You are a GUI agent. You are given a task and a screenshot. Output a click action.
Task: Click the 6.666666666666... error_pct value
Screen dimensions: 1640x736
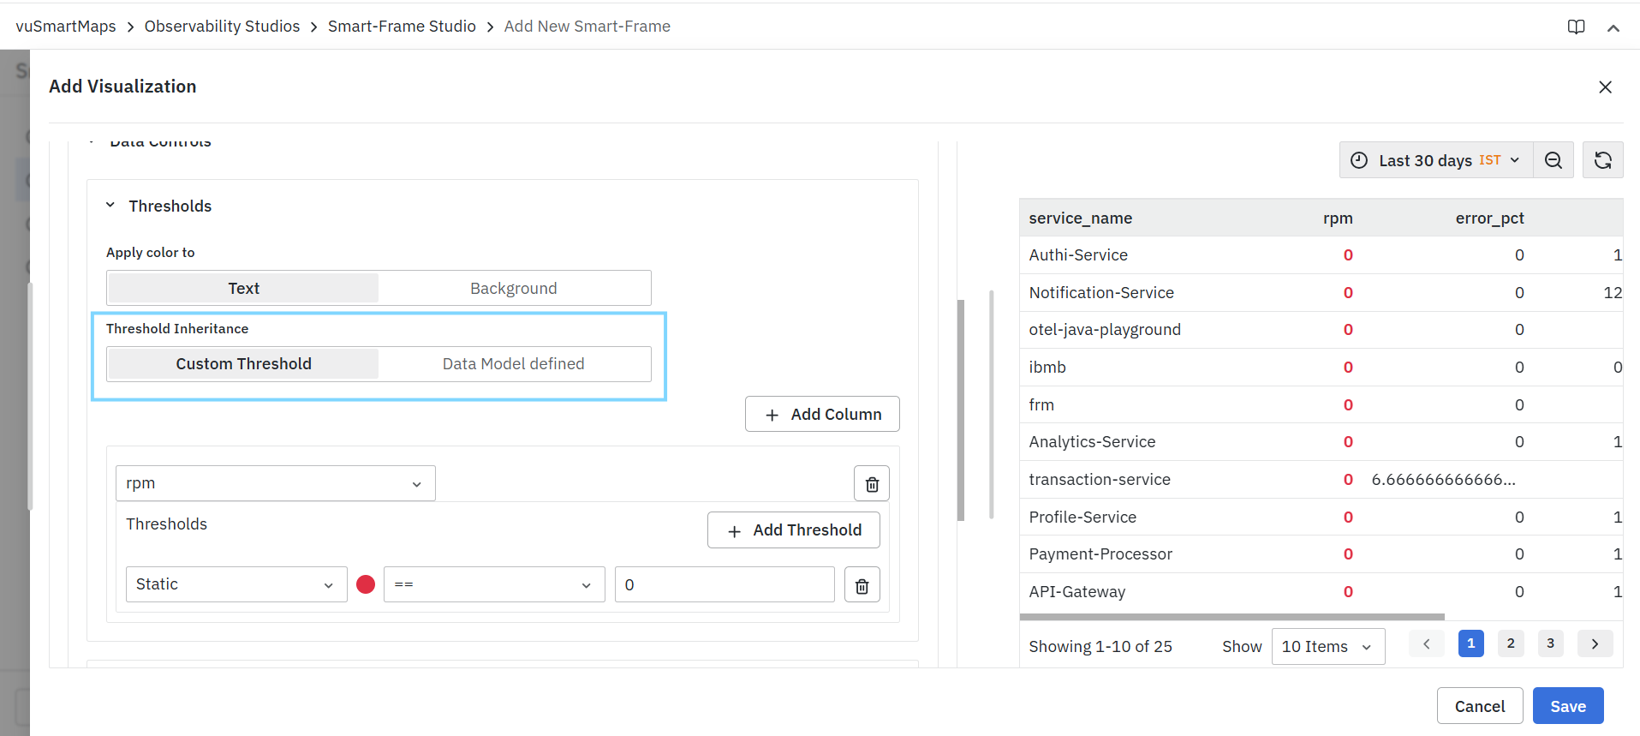pos(1444,480)
